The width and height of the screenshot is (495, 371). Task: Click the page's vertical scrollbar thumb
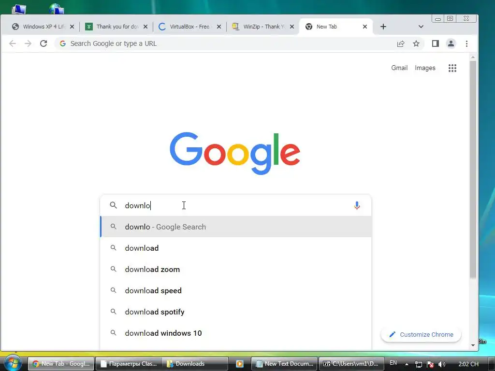(x=473, y=170)
